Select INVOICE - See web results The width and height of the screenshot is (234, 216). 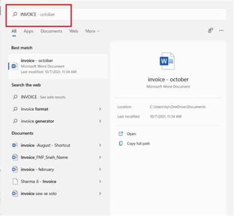click(x=43, y=97)
